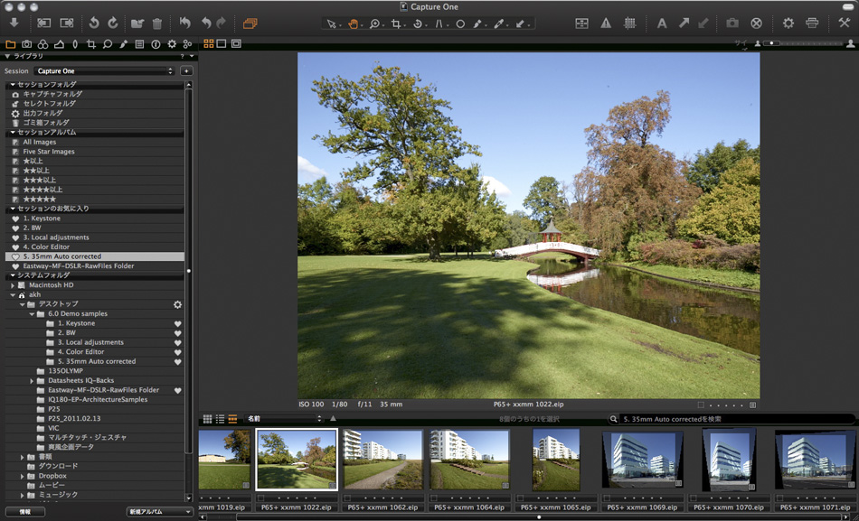Screen dimensions: 859x521
Task: Select the Rotate tool
Action: pyautogui.click(x=418, y=25)
